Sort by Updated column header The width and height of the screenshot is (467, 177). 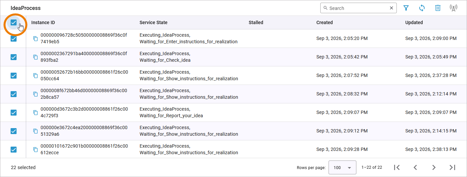tap(414, 22)
